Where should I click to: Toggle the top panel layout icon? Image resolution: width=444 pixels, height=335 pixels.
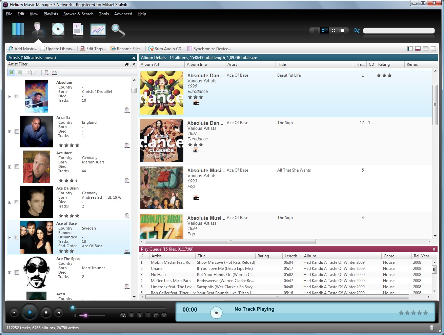426,48
